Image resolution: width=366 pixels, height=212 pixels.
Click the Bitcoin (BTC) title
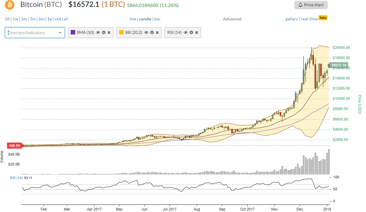tap(41, 4)
